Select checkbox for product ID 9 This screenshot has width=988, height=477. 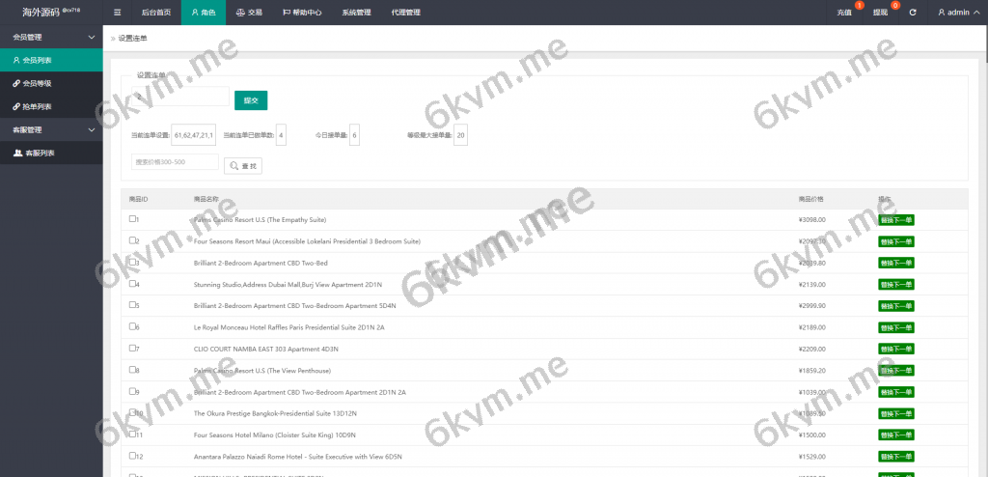tap(132, 391)
